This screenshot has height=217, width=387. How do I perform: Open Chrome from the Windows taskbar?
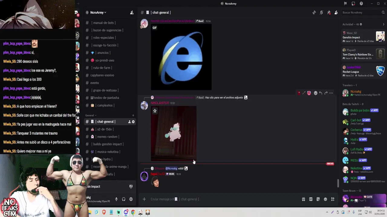pos(133,212)
